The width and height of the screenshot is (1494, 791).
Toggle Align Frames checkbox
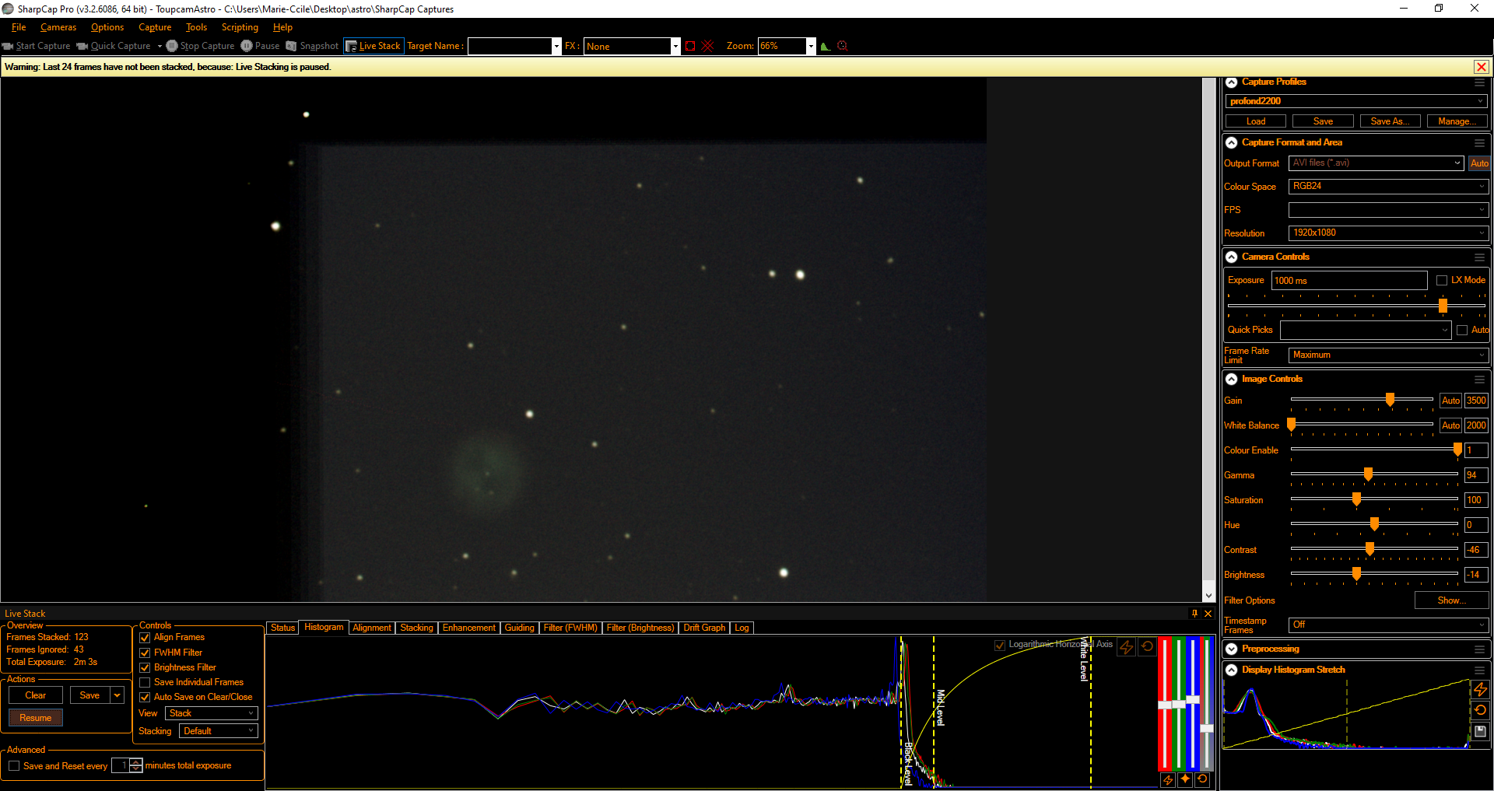tap(145, 638)
